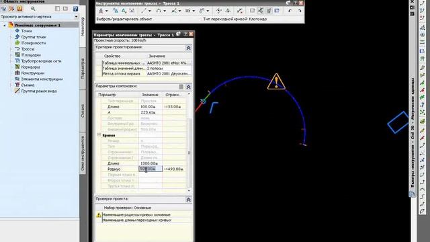Click the second Toolspace toolbar icon with orange marks

(12, 9)
